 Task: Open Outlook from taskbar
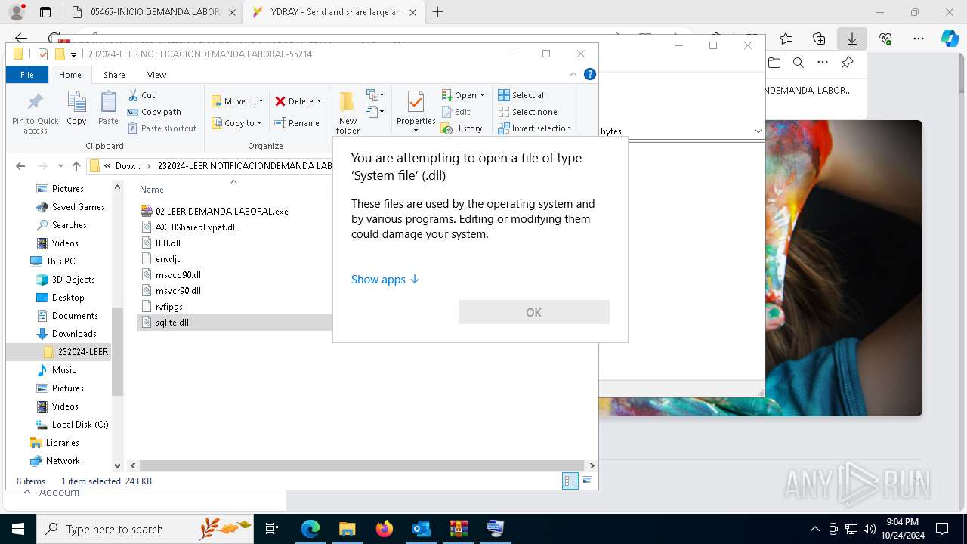tap(422, 529)
